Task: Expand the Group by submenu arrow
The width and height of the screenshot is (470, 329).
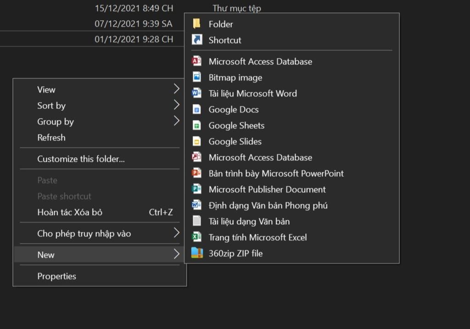Action: tap(177, 121)
